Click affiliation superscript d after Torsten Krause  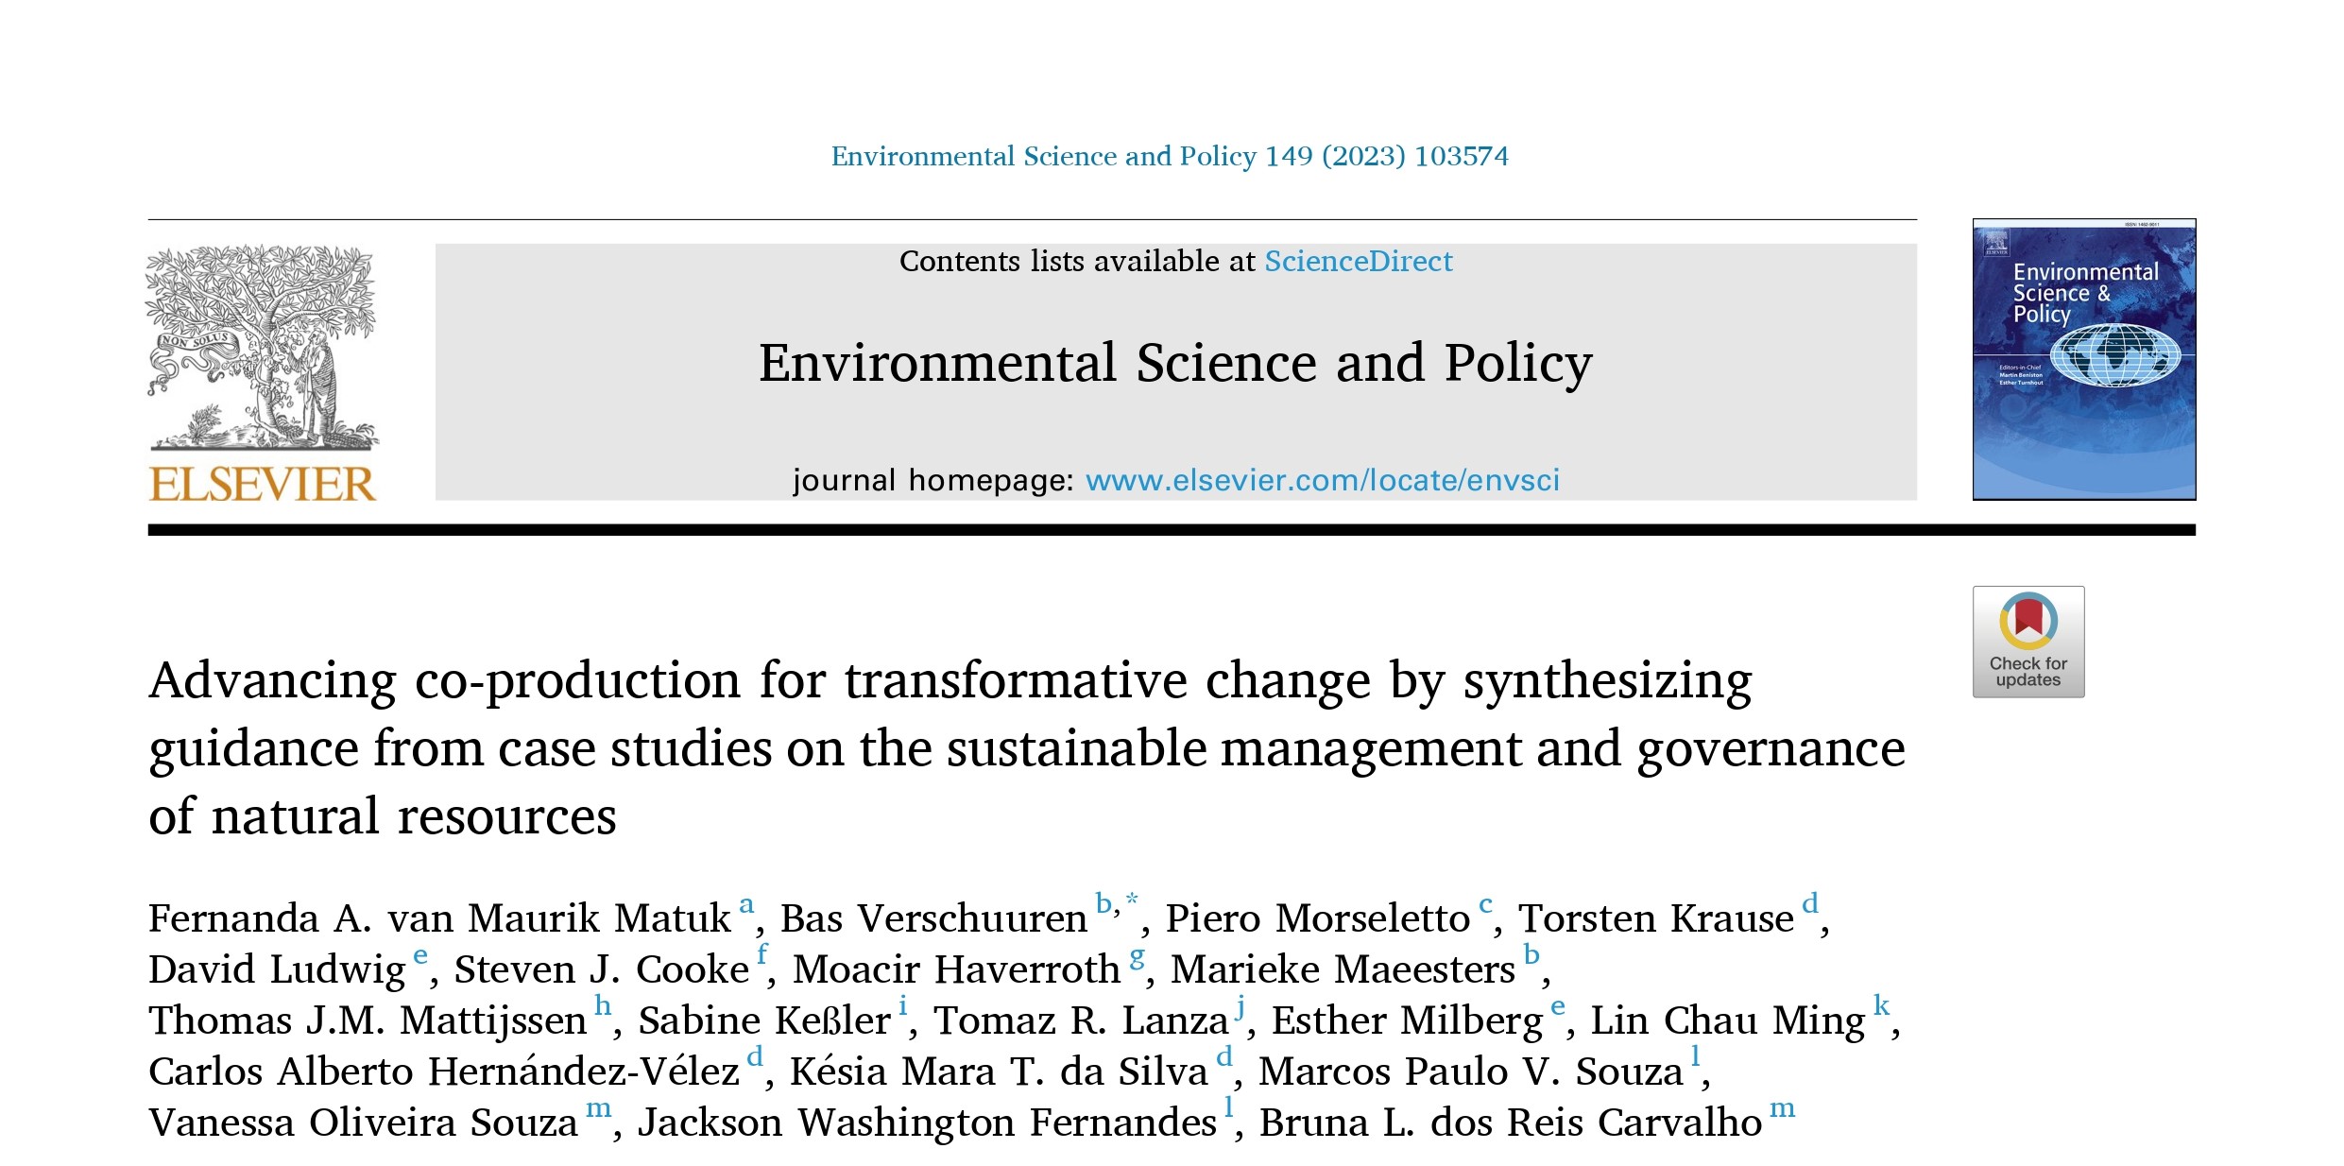pos(1810,902)
